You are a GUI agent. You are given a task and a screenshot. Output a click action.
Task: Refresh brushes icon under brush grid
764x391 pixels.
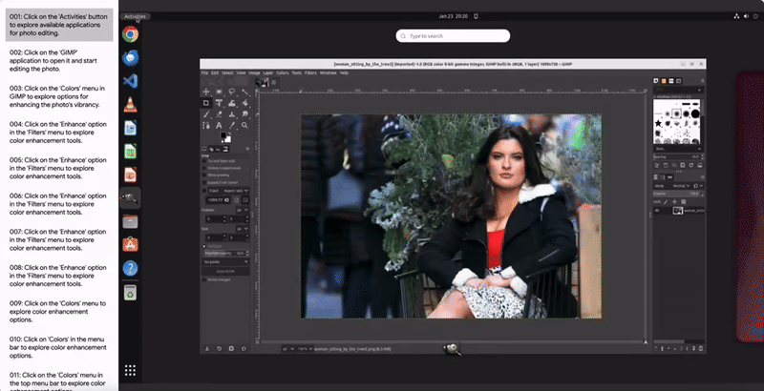coord(691,165)
